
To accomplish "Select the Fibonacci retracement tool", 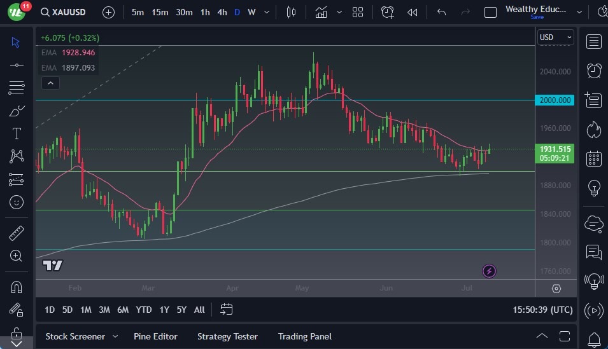I will pos(17,88).
